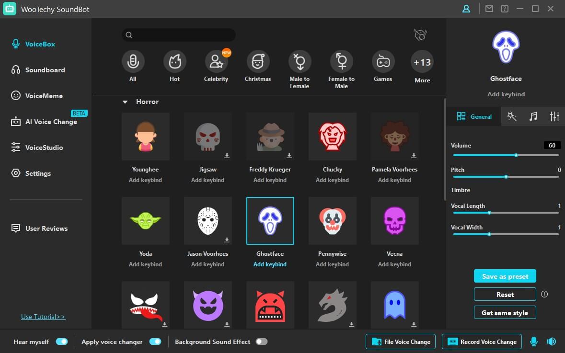
Task: Click the Vocal Width slider handle
Action: 489,235
